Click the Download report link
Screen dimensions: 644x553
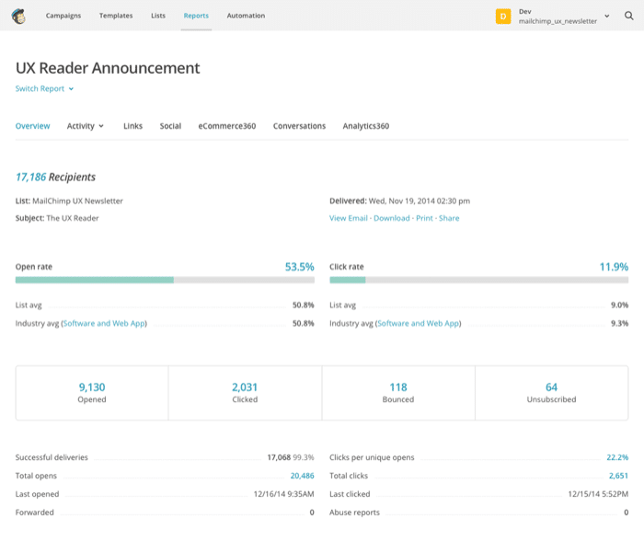391,218
